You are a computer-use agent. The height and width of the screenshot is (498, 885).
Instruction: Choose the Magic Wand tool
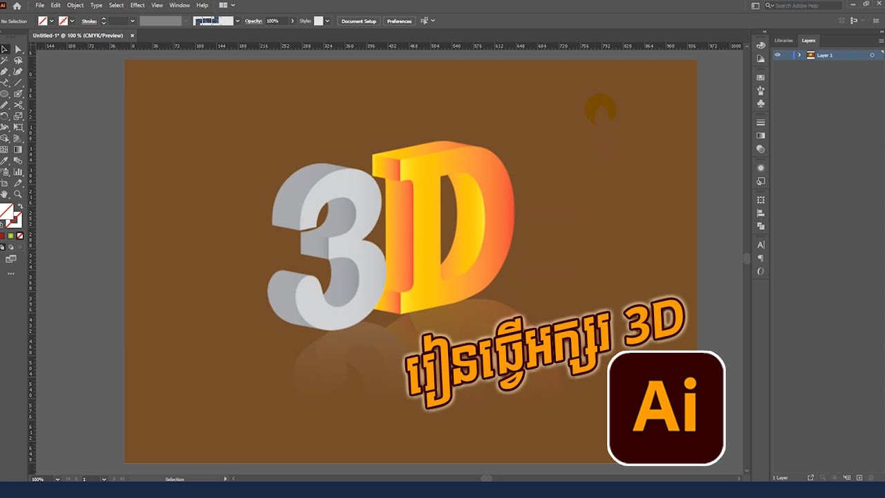pyautogui.click(x=4, y=61)
